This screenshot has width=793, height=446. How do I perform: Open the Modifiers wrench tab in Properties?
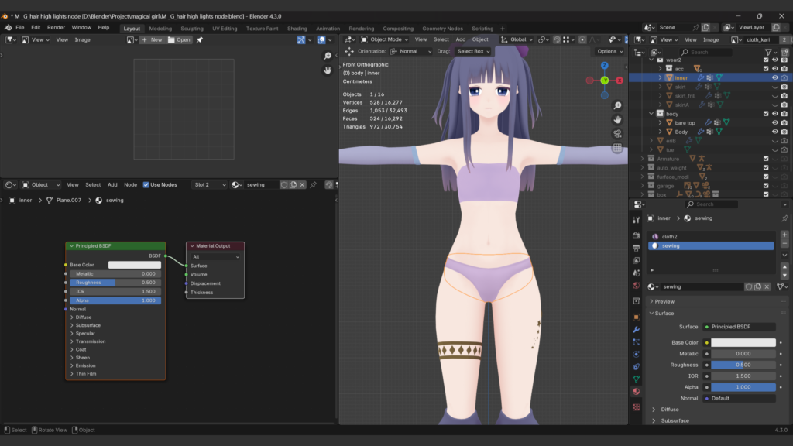[x=636, y=329]
